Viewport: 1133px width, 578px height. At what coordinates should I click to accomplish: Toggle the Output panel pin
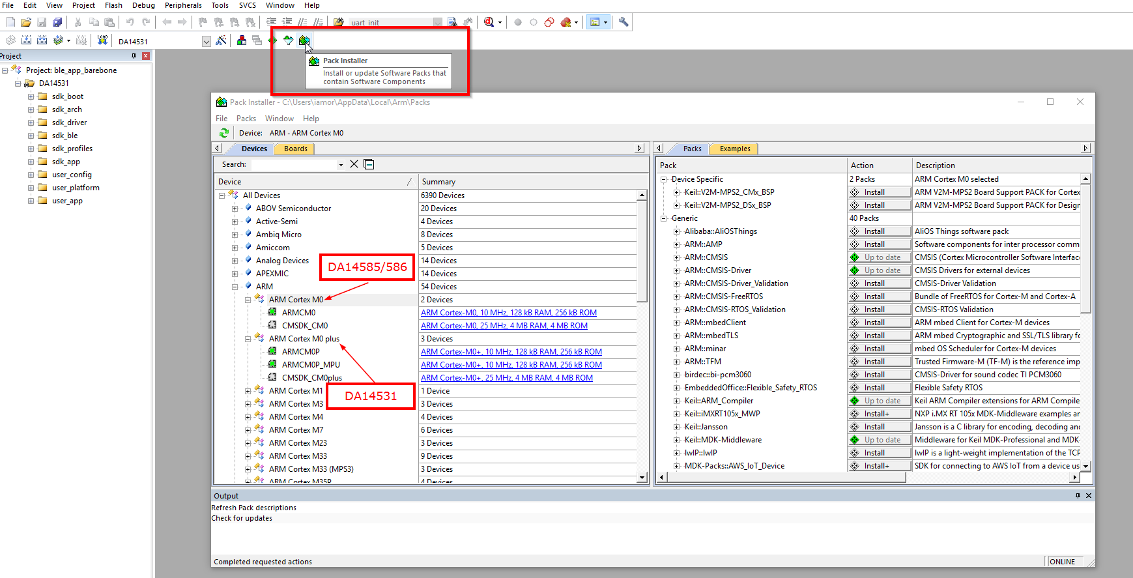pyautogui.click(x=1078, y=496)
